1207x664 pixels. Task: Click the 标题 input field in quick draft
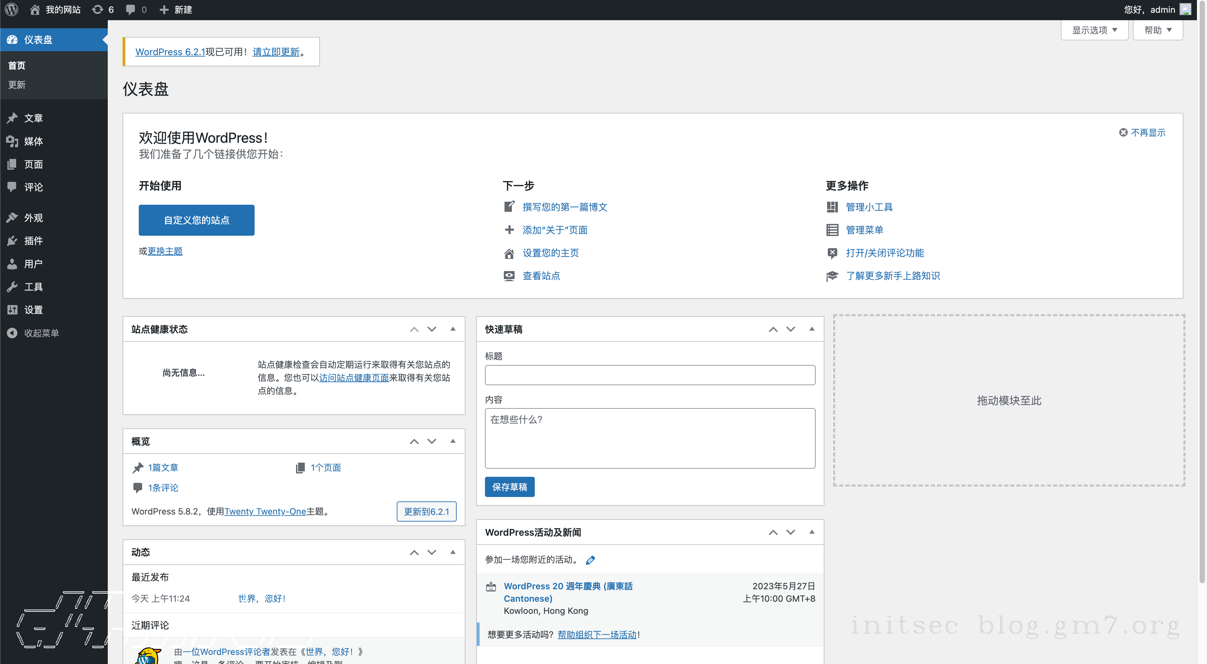tap(649, 375)
